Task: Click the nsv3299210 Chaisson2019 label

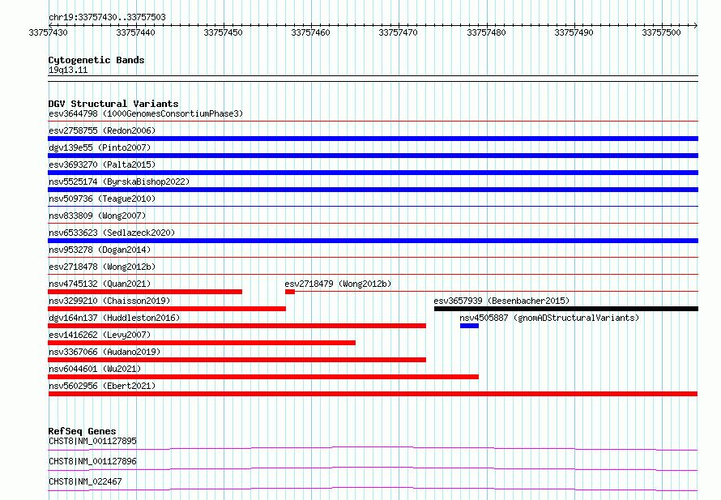Action: tap(109, 301)
